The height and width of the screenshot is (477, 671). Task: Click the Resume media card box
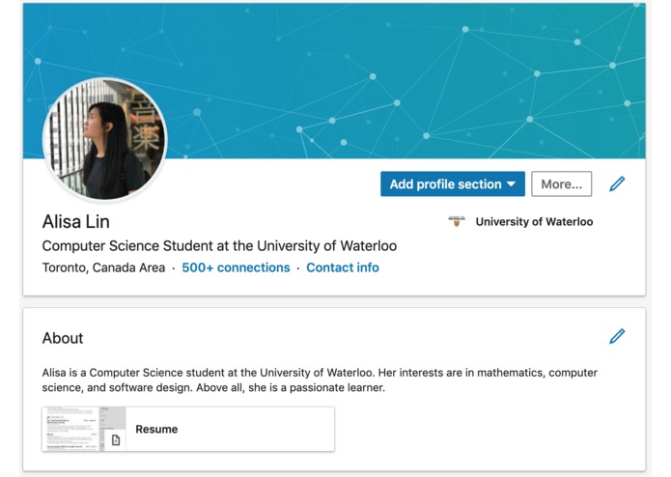tap(188, 429)
